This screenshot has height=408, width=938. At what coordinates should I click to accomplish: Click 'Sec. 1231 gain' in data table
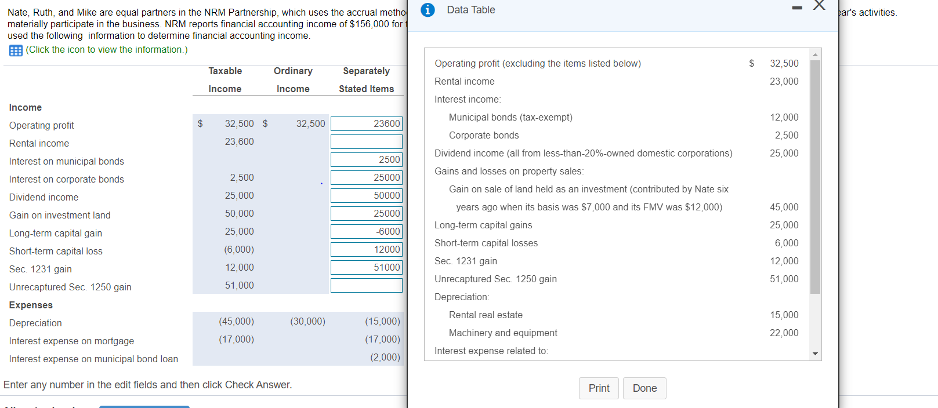(x=466, y=261)
